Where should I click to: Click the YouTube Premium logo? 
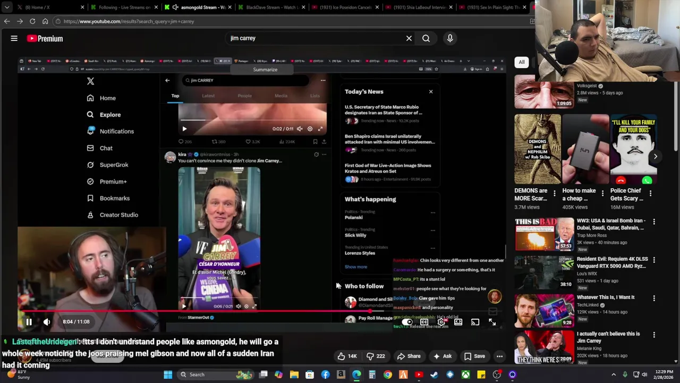coord(45,38)
